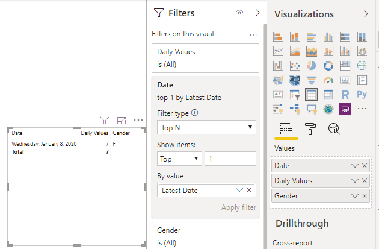Remove Daily Values field from Values

[365, 181]
